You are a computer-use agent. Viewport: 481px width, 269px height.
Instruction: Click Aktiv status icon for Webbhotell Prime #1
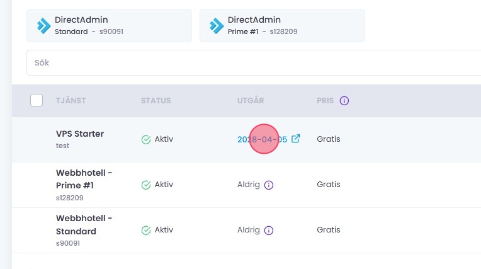click(146, 185)
